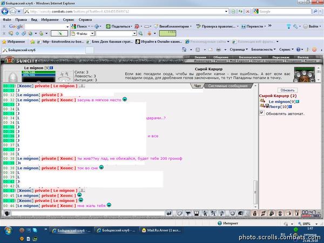Screen dimensions: 324x243
Task: Click the Enter arrow send message button
Action: click(x=169, y=213)
